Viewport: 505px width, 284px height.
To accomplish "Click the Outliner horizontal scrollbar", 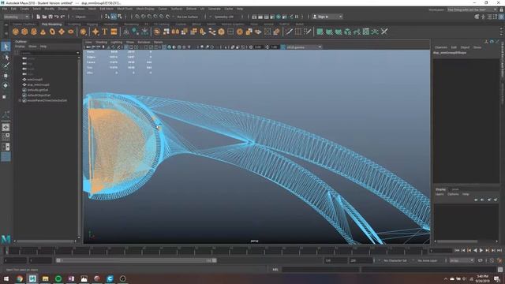I will (x=46, y=241).
